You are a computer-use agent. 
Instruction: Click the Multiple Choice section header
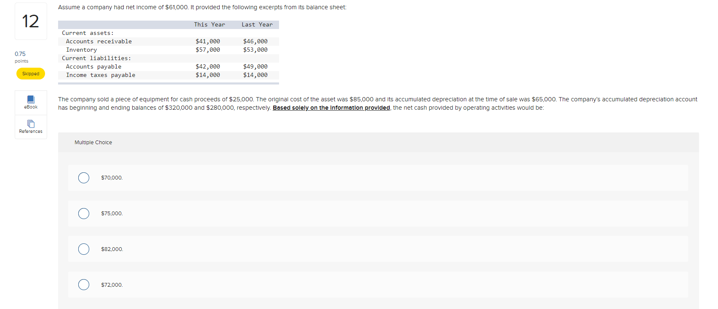coord(93,142)
